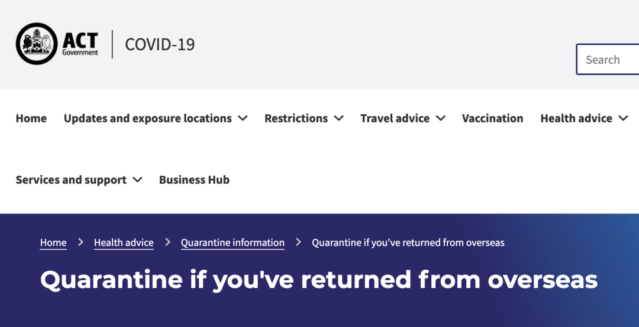Open the Health advice menu item
Image resolution: width=639 pixels, height=327 pixels.
[576, 118]
